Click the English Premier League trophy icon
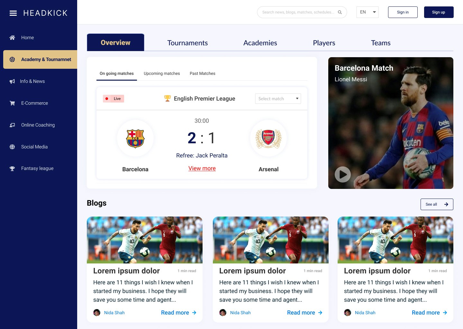This screenshot has height=329, width=463. [x=168, y=98]
